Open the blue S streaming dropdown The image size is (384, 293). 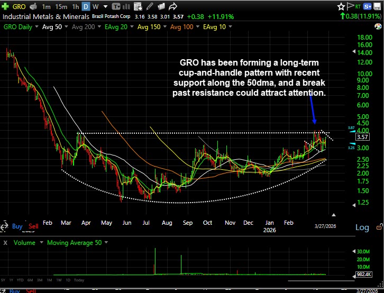click(368, 6)
